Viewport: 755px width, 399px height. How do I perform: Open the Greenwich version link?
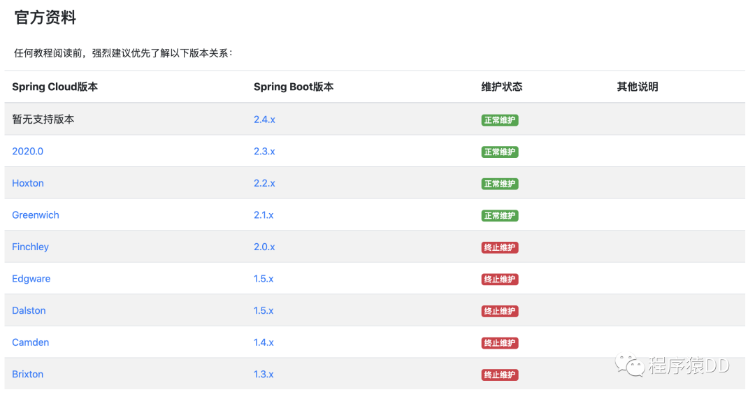[x=36, y=215]
